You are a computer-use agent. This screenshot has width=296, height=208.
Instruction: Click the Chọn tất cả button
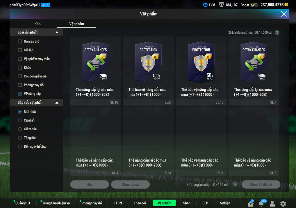pos(130,185)
